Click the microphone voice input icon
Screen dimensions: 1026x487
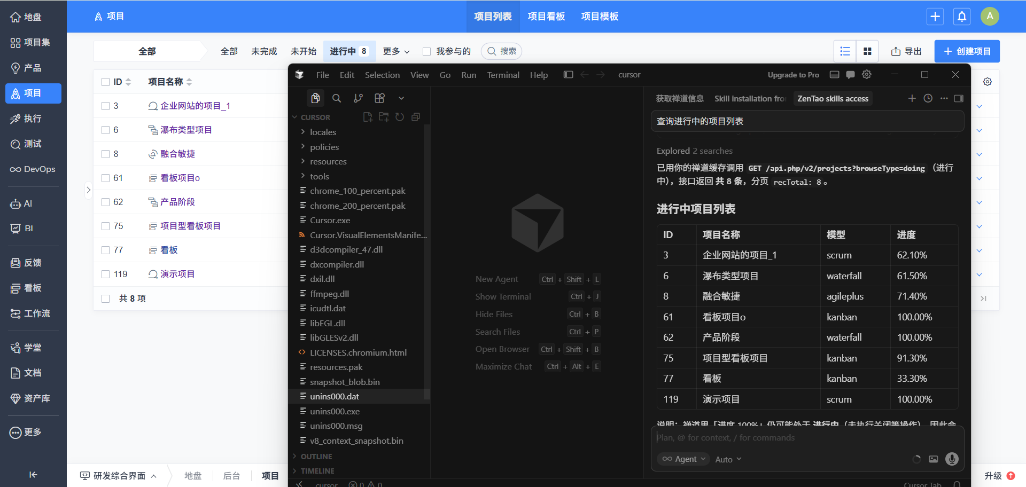pyautogui.click(x=952, y=459)
